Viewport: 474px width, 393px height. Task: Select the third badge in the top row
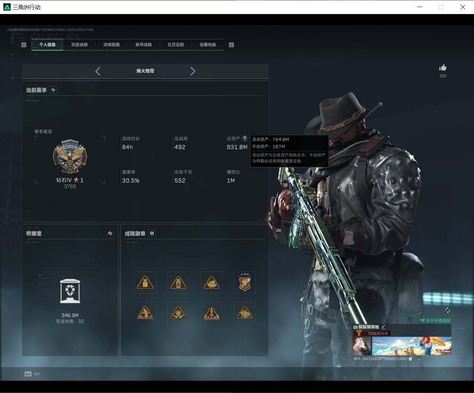pyautogui.click(x=211, y=282)
